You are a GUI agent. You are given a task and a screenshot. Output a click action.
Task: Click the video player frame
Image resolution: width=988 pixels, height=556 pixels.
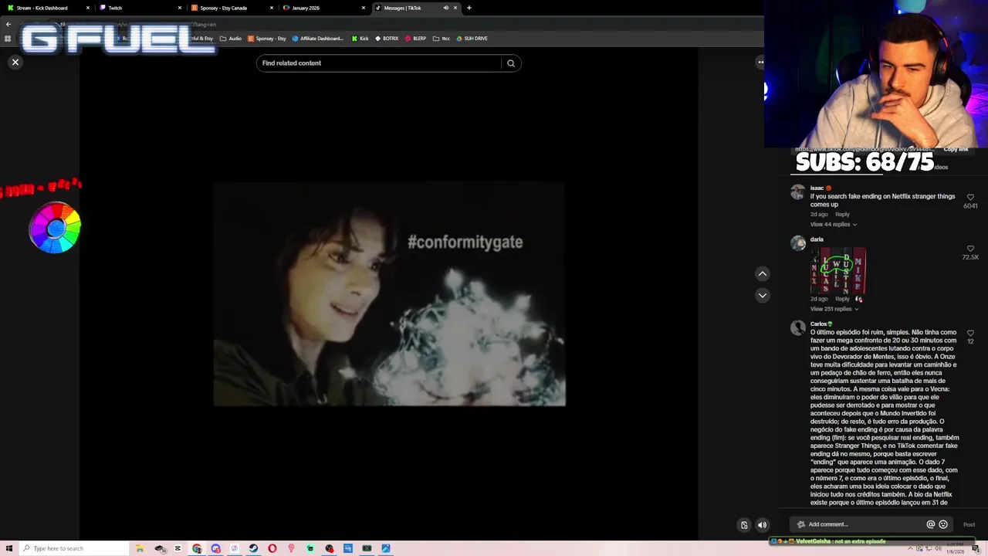(x=389, y=294)
